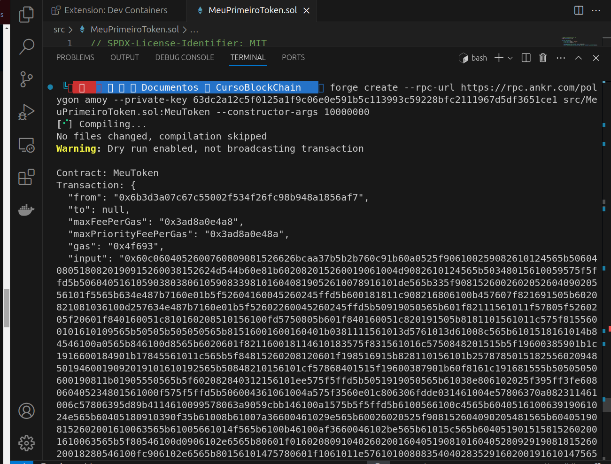This screenshot has height=464, width=611.
Task: Create a new terminal with plus icon
Action: (x=499, y=58)
